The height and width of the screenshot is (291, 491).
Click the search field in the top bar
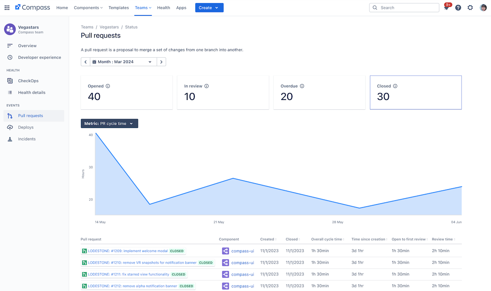pos(404,7)
